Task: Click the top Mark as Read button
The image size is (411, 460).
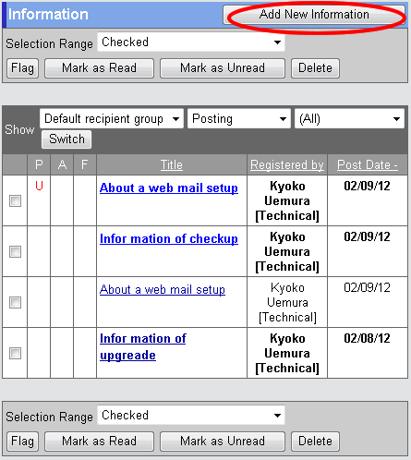Action: (99, 68)
